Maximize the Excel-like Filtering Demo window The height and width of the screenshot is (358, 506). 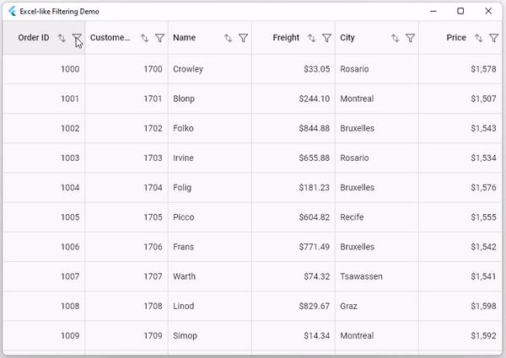pyautogui.click(x=460, y=11)
